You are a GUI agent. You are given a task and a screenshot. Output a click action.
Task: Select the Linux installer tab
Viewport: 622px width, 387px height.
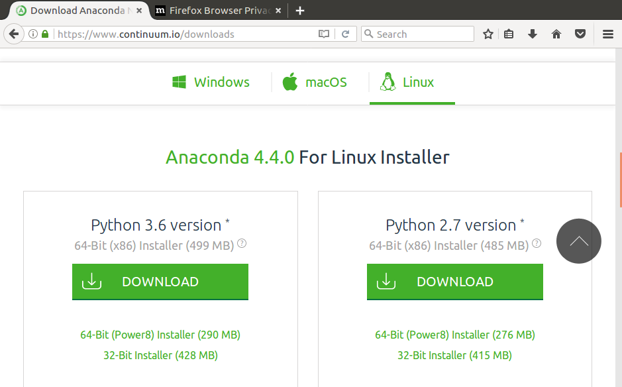tap(407, 82)
